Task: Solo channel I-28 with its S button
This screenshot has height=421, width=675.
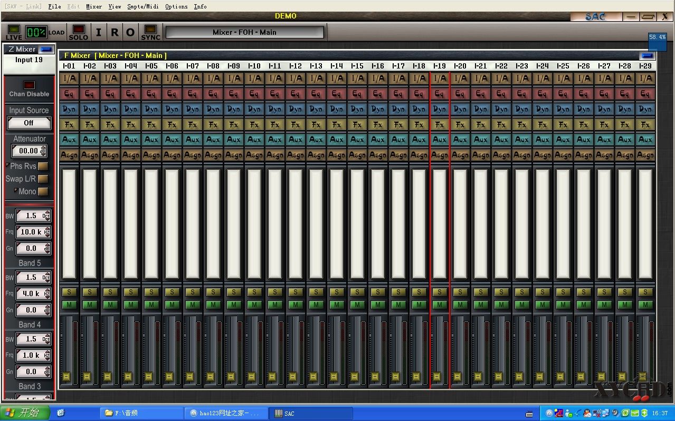Action: click(x=625, y=292)
